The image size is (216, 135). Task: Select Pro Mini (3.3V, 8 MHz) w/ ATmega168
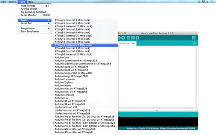(x=85, y=126)
